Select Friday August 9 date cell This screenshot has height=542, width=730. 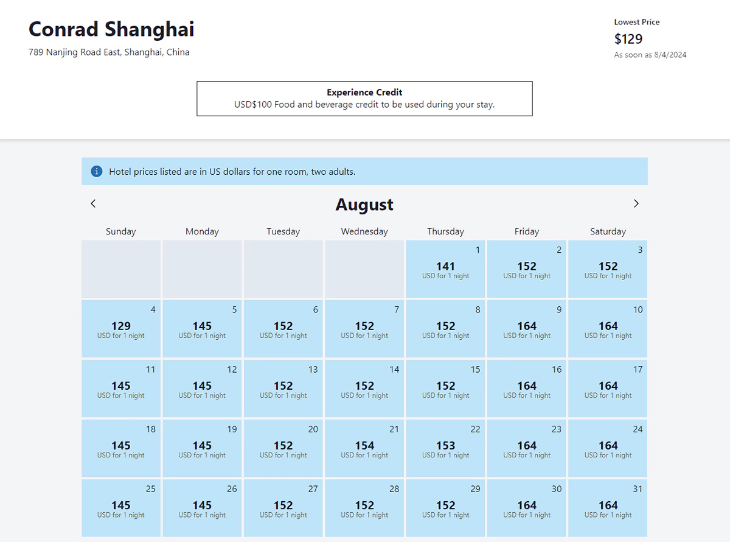(x=527, y=329)
